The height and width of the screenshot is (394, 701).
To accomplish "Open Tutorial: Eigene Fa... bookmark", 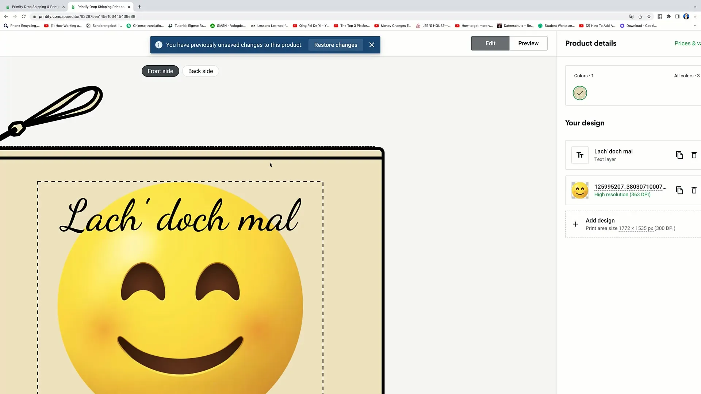I will [187, 26].
